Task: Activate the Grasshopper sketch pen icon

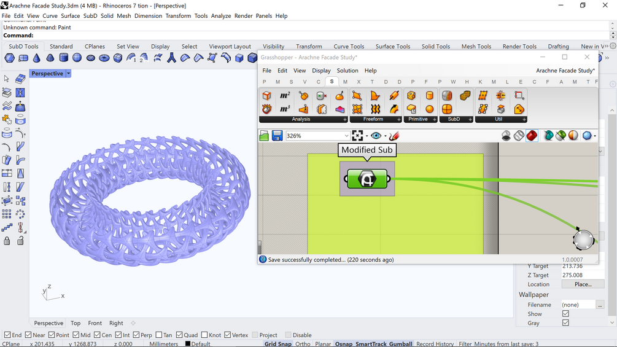Action: click(394, 136)
